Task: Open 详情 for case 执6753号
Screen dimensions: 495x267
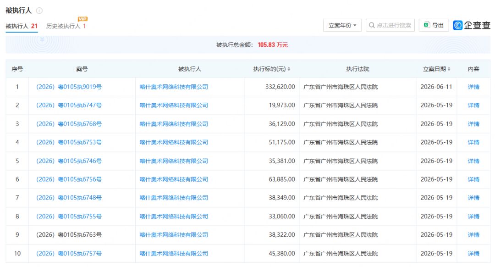Action: click(x=473, y=142)
